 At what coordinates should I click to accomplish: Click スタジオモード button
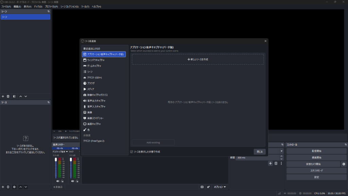pos(316,171)
